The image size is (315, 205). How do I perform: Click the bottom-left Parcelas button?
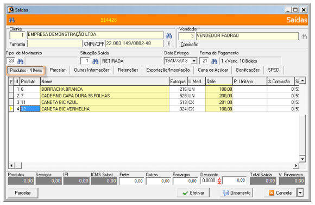pos(23,193)
